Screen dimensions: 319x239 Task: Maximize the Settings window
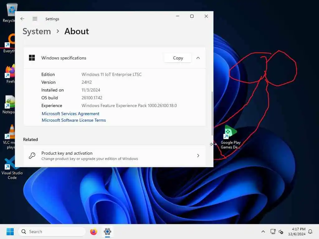coord(192,16)
